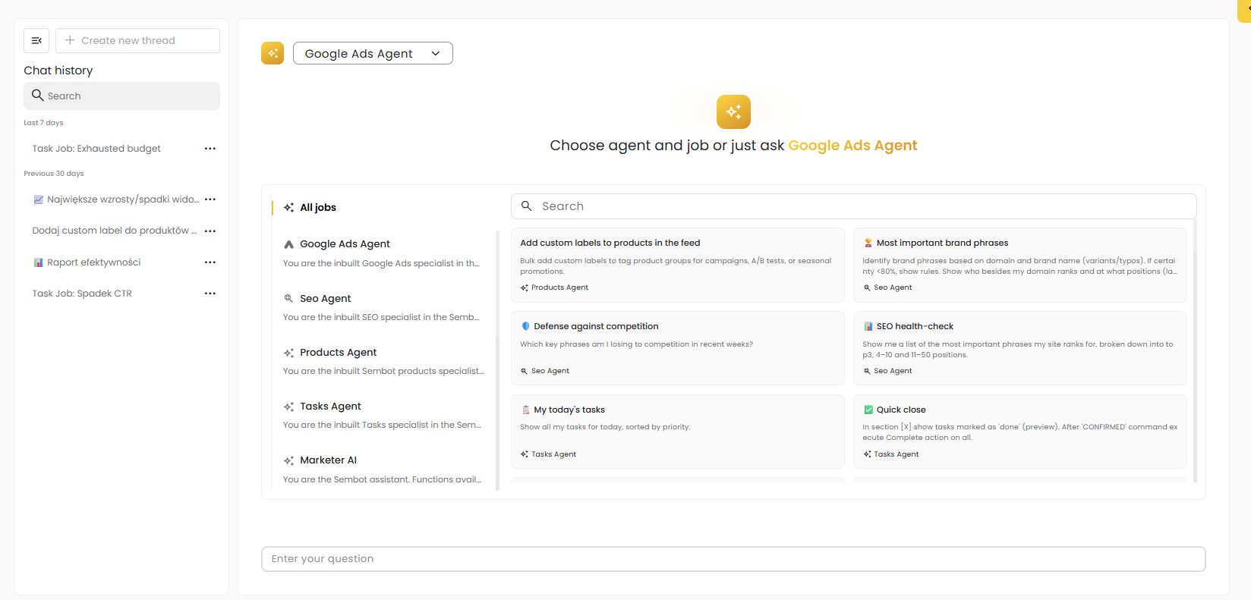
Task: Click the large center sparkle logo
Action: tap(733, 112)
